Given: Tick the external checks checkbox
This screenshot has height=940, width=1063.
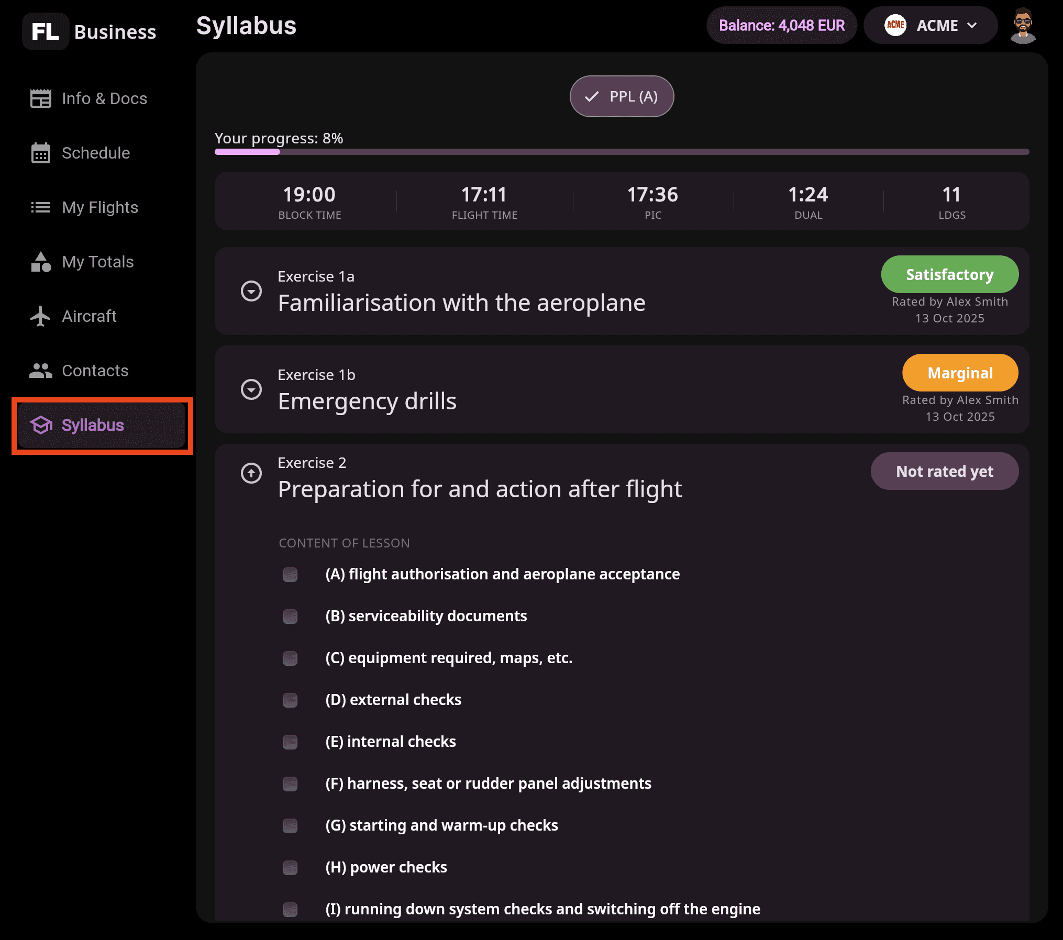Looking at the screenshot, I should pos(290,700).
